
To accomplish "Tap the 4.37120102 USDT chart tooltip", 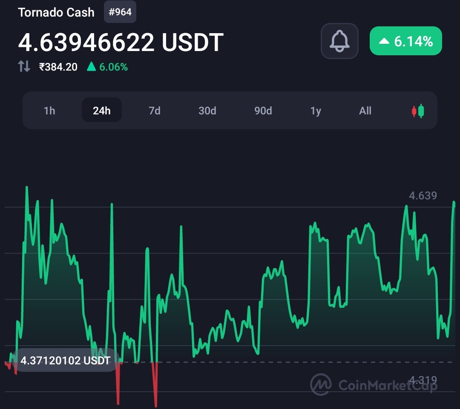I will coord(65,361).
